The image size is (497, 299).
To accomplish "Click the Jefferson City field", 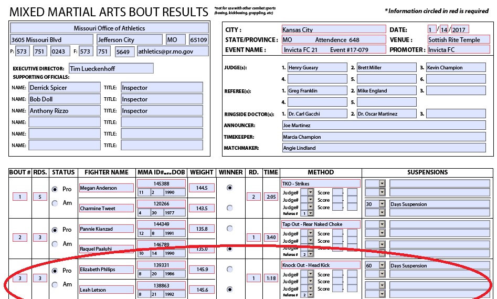I will pyautogui.click(x=130, y=39).
